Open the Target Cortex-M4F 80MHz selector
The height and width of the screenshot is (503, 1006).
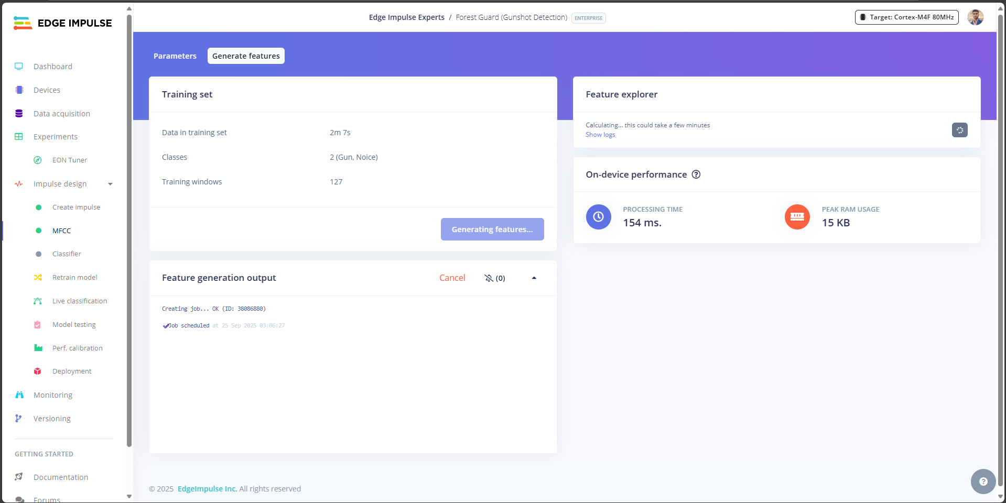click(x=906, y=17)
